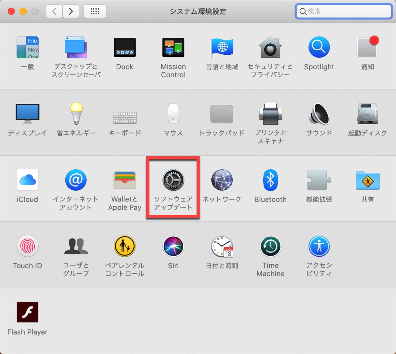Open Bluetooth preferences icon

pos(270,180)
